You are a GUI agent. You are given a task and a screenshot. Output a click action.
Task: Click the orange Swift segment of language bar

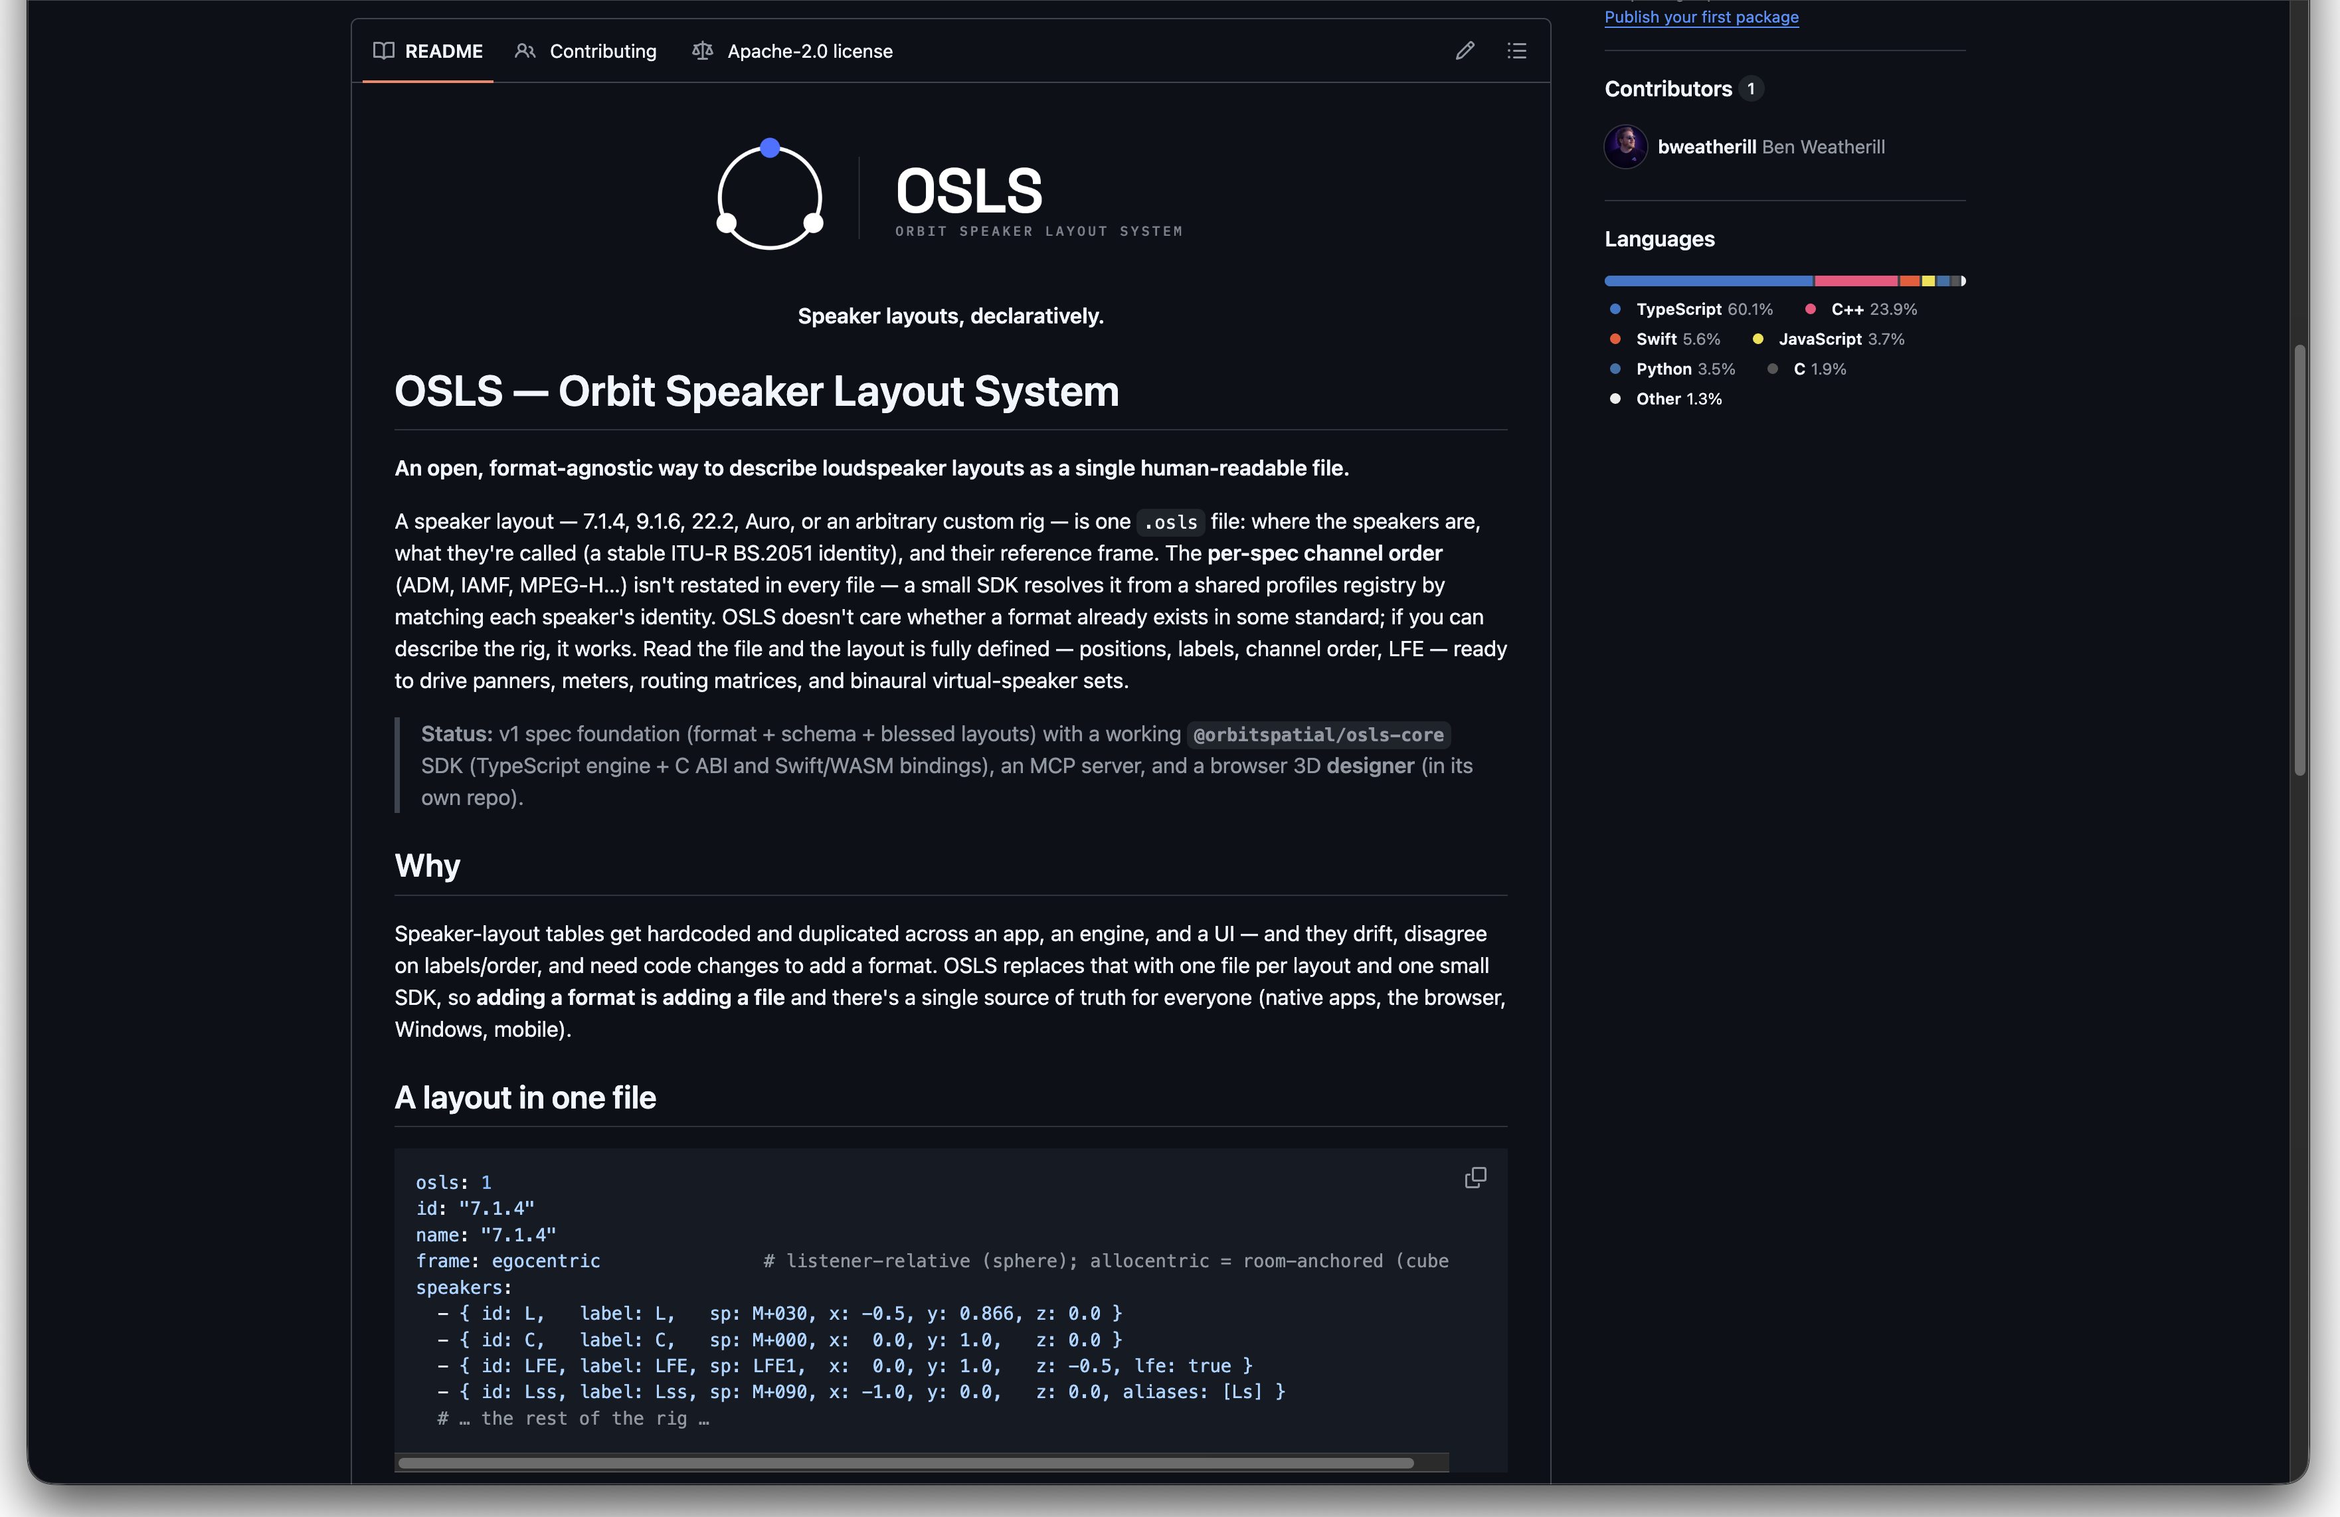(1910, 281)
